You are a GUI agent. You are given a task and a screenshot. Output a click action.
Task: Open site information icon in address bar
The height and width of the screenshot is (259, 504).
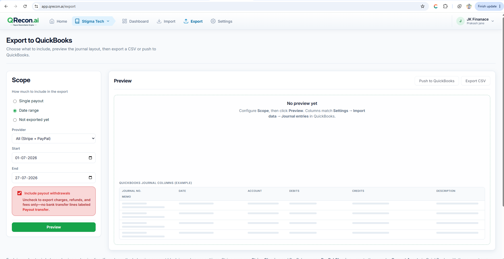click(36, 6)
